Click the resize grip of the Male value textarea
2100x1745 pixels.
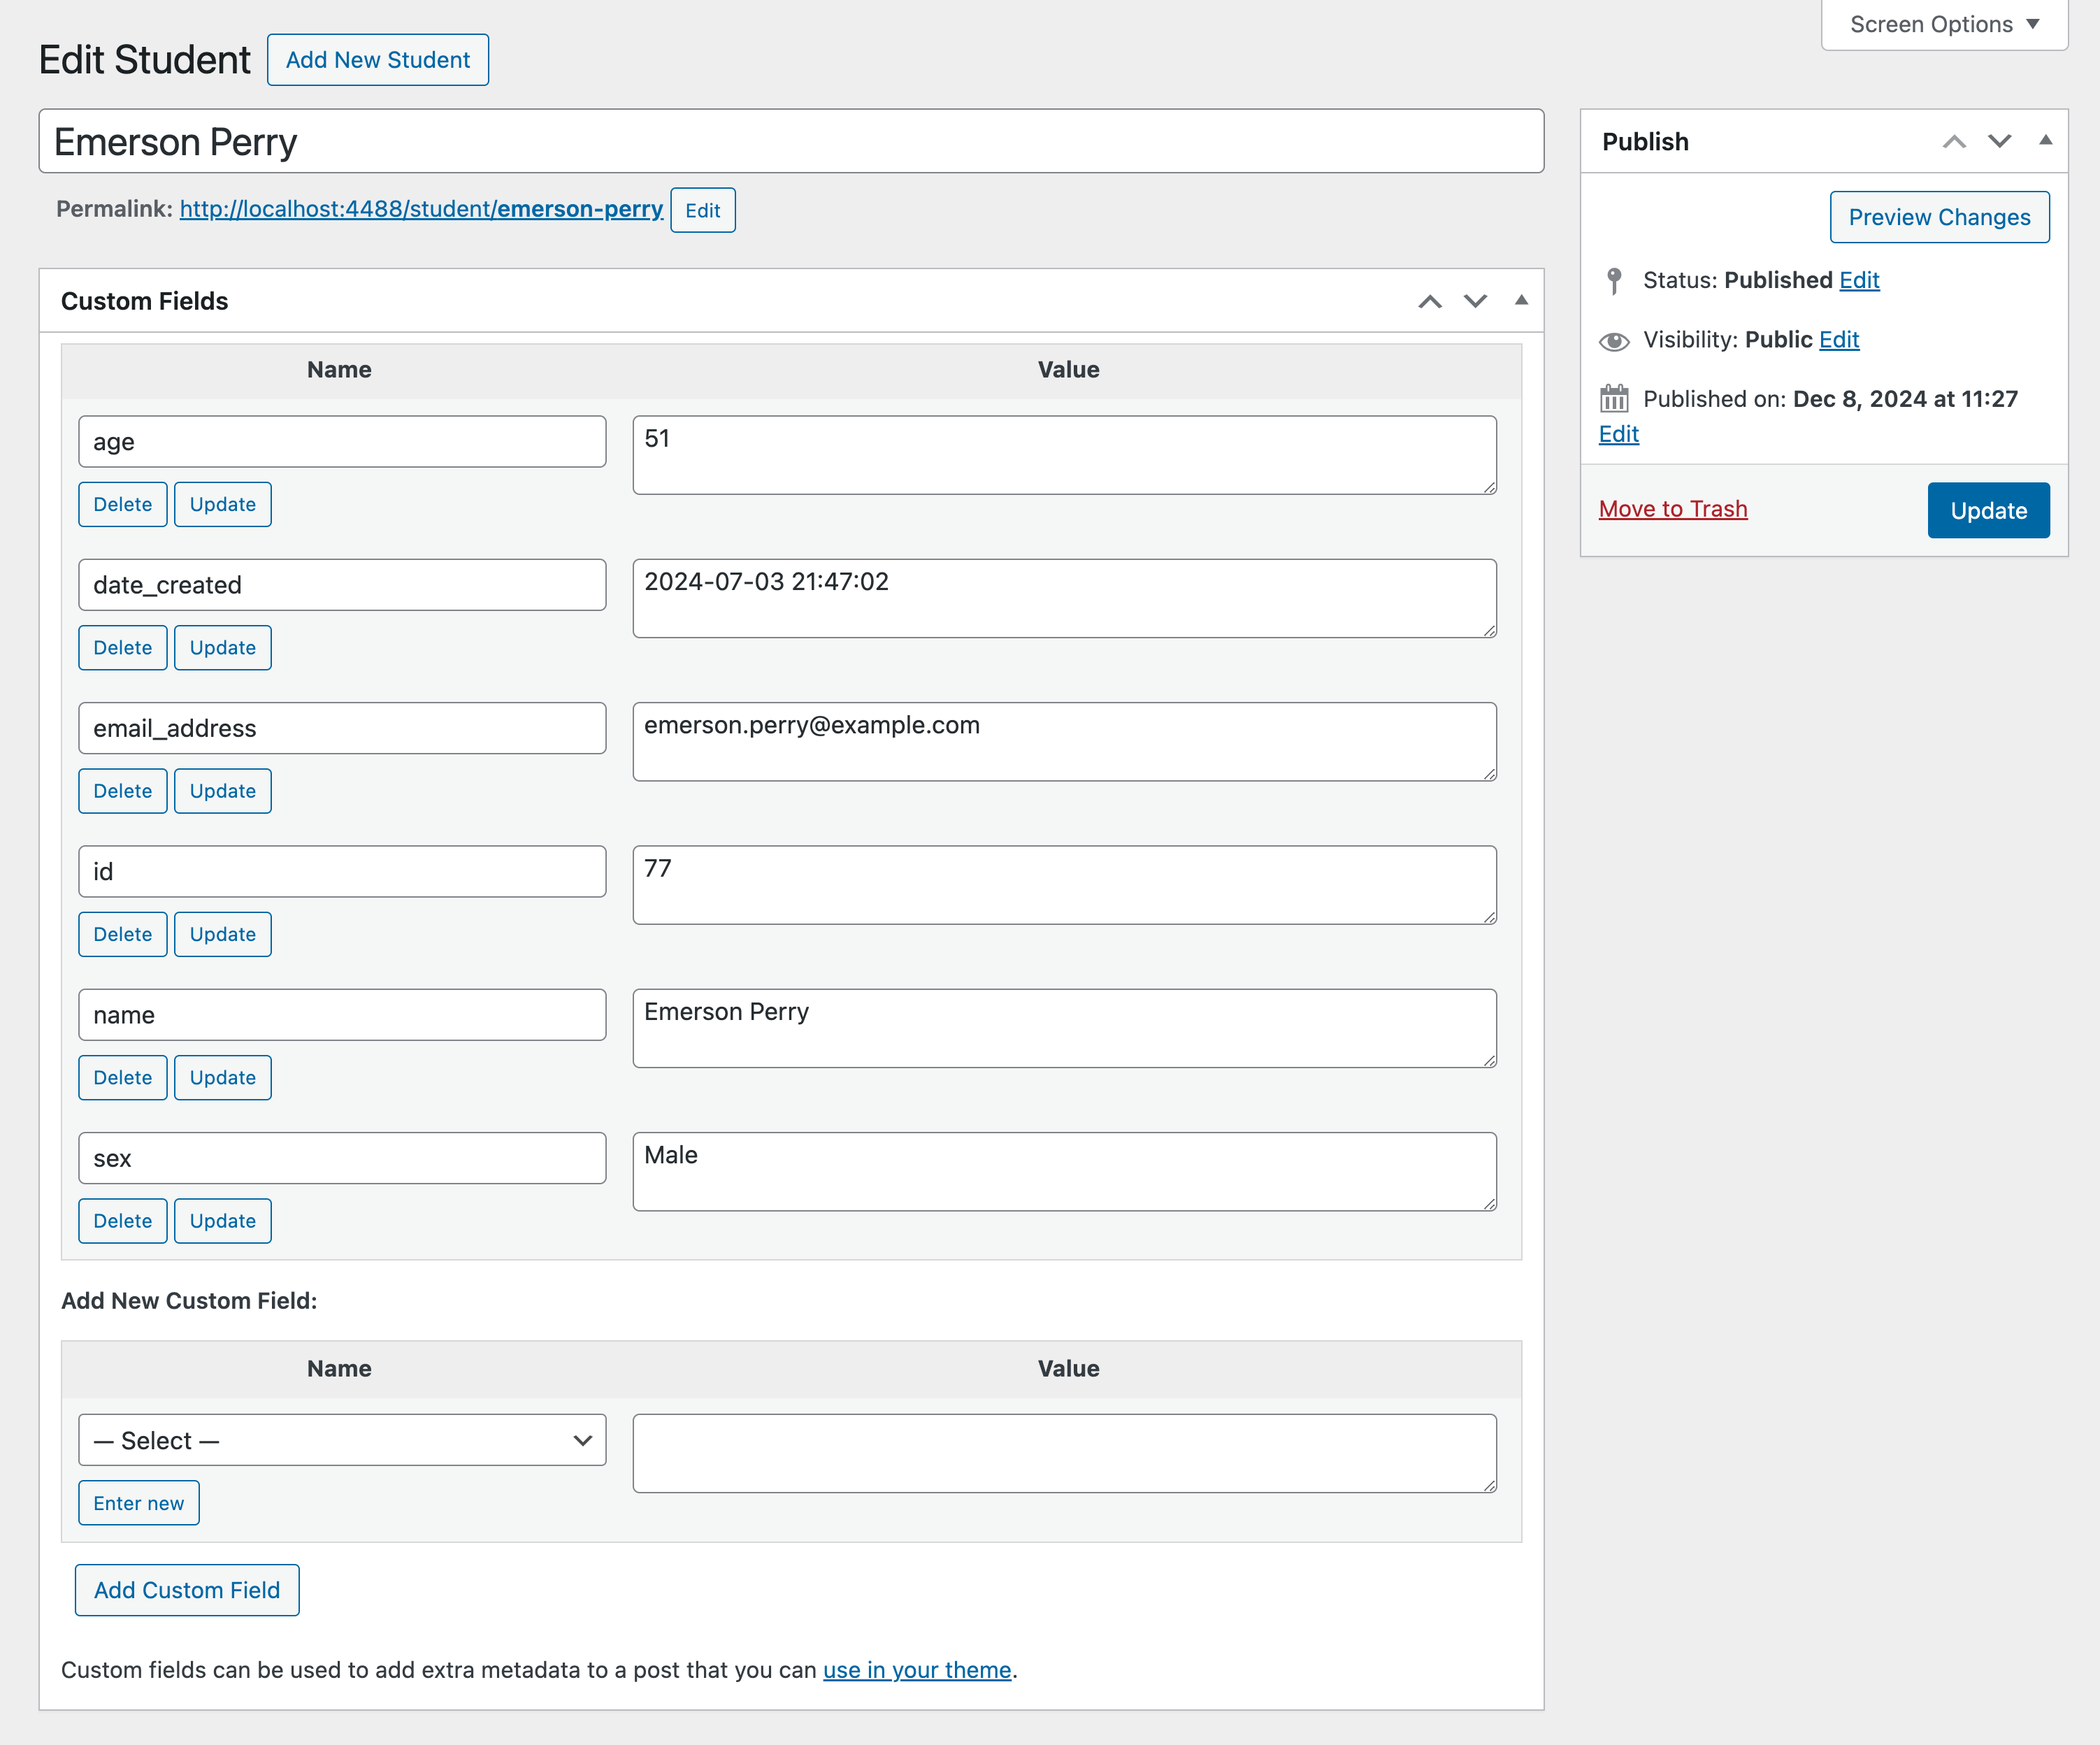pyautogui.click(x=1489, y=1203)
